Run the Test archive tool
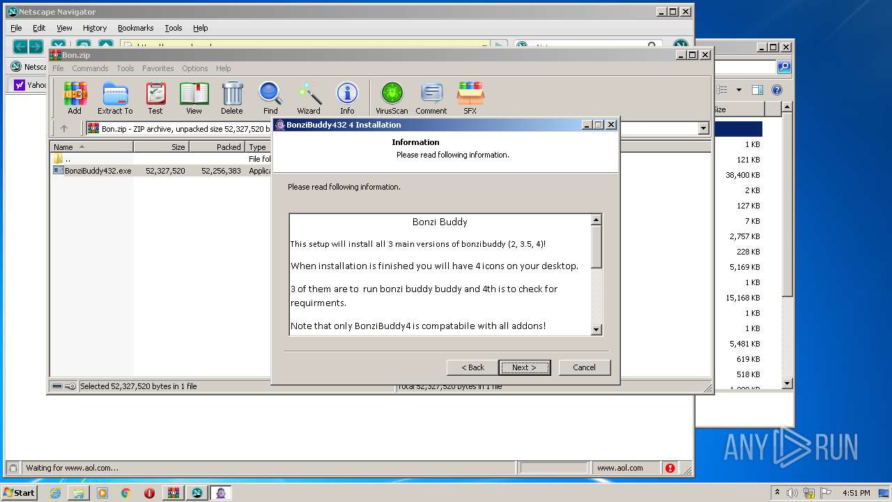The image size is (892, 502). 155,98
